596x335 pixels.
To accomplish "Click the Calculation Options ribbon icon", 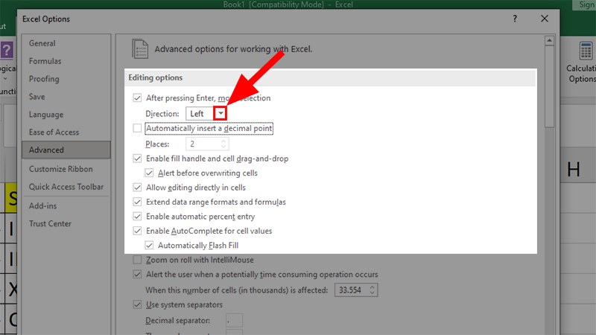I will pyautogui.click(x=582, y=63).
